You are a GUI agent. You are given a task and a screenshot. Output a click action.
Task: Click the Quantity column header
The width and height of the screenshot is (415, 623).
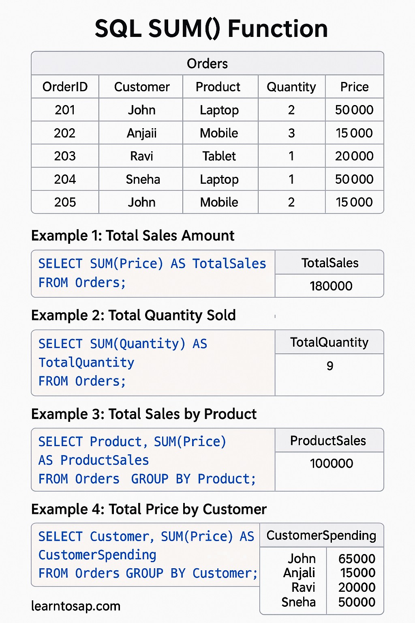[291, 87]
